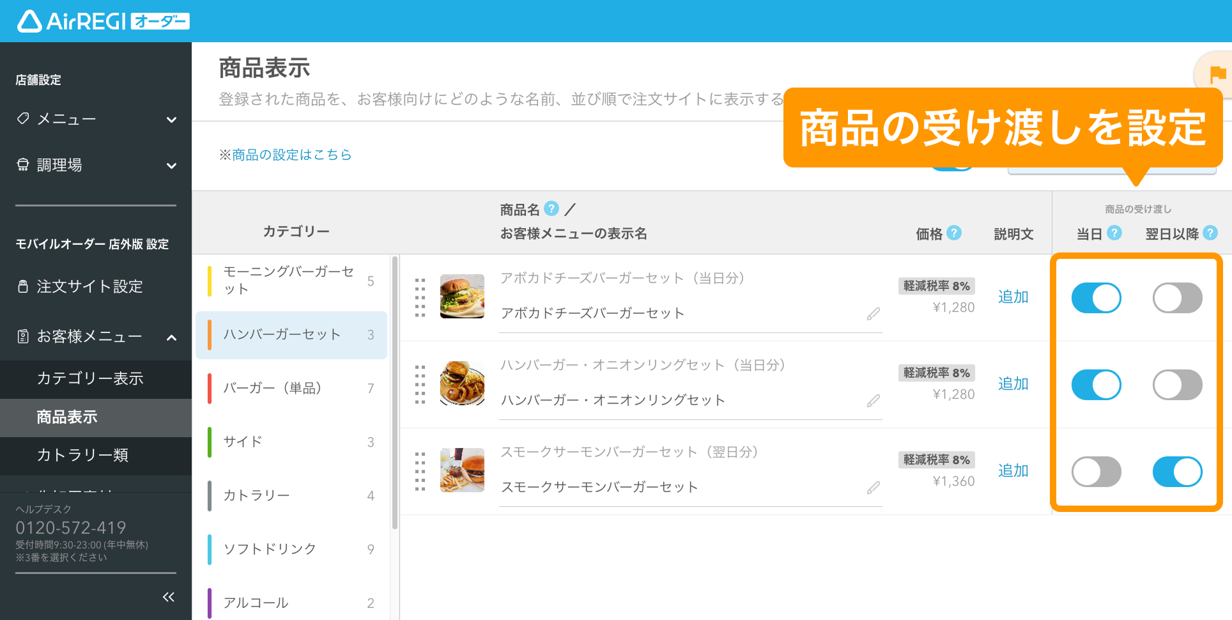Toggle 当日 switch for スモークサーモンバーガーセット
This screenshot has width=1232, height=620.
pyautogui.click(x=1097, y=472)
